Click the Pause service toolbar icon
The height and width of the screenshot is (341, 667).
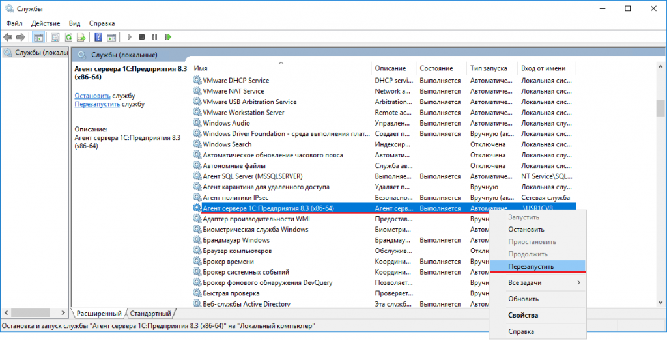[155, 37]
